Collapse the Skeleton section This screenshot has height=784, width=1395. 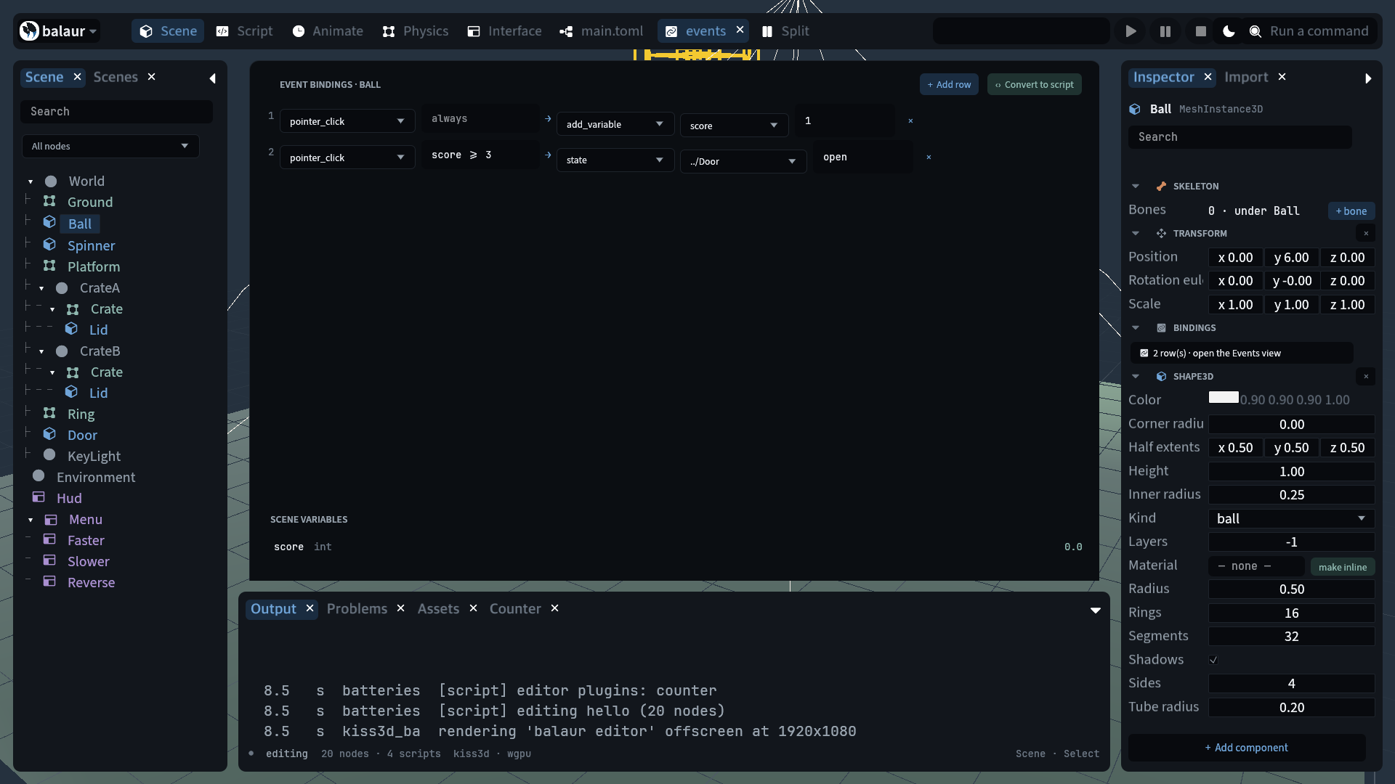pos(1136,187)
